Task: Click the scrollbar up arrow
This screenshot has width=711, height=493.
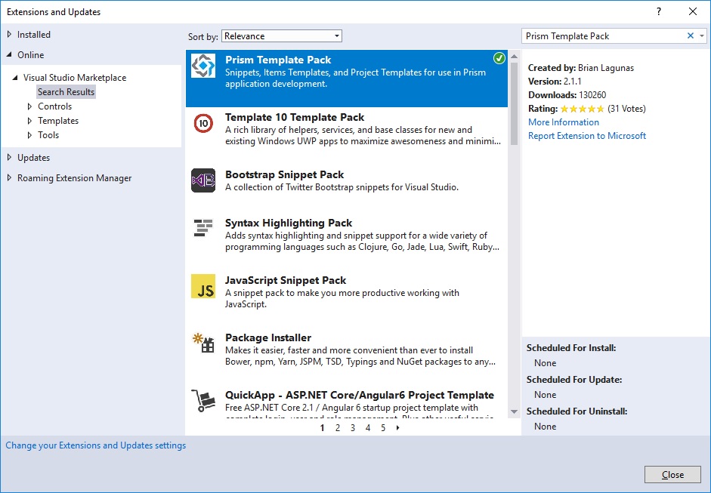Action: (514, 57)
